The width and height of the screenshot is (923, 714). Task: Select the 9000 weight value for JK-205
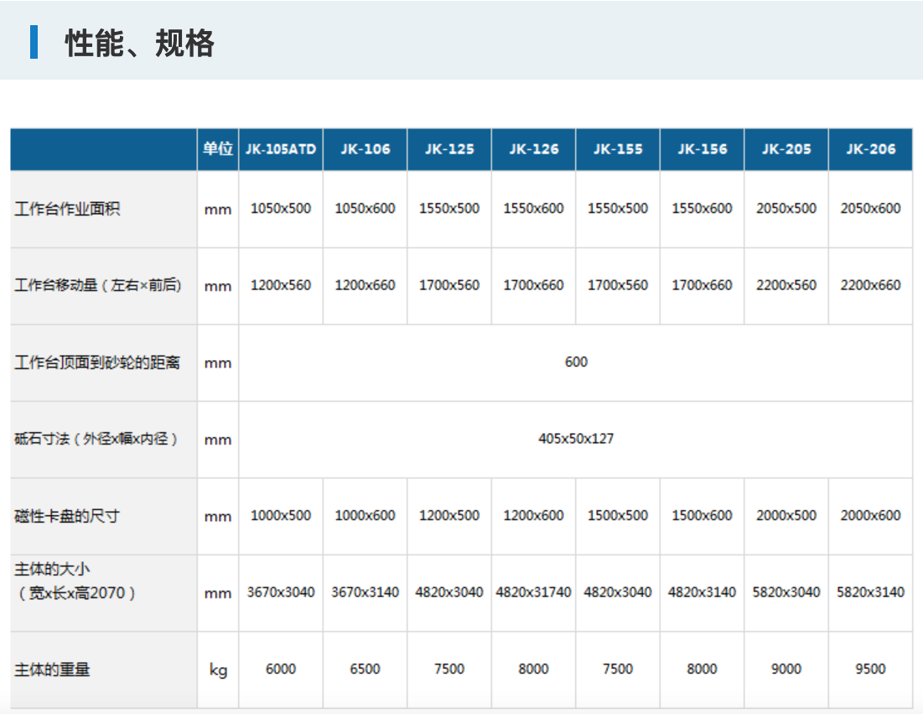pos(786,669)
